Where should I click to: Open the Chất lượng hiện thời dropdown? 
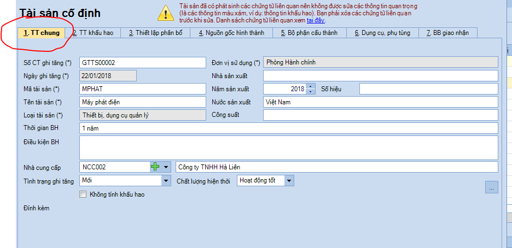point(289,180)
